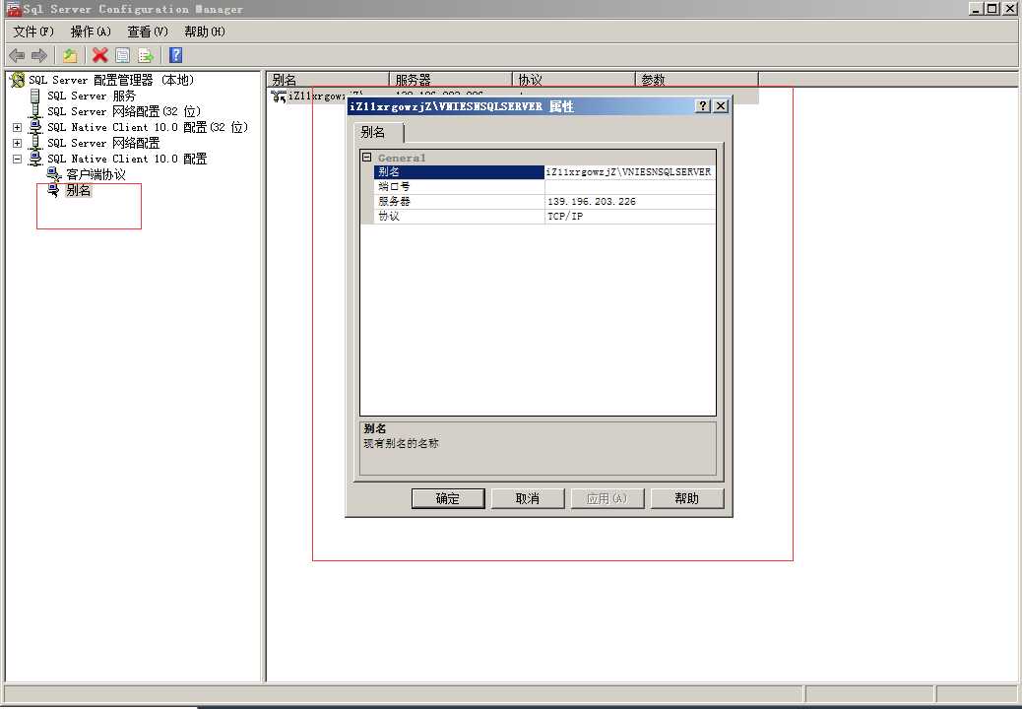Maximize the Configuration Manager window

pos(991,9)
